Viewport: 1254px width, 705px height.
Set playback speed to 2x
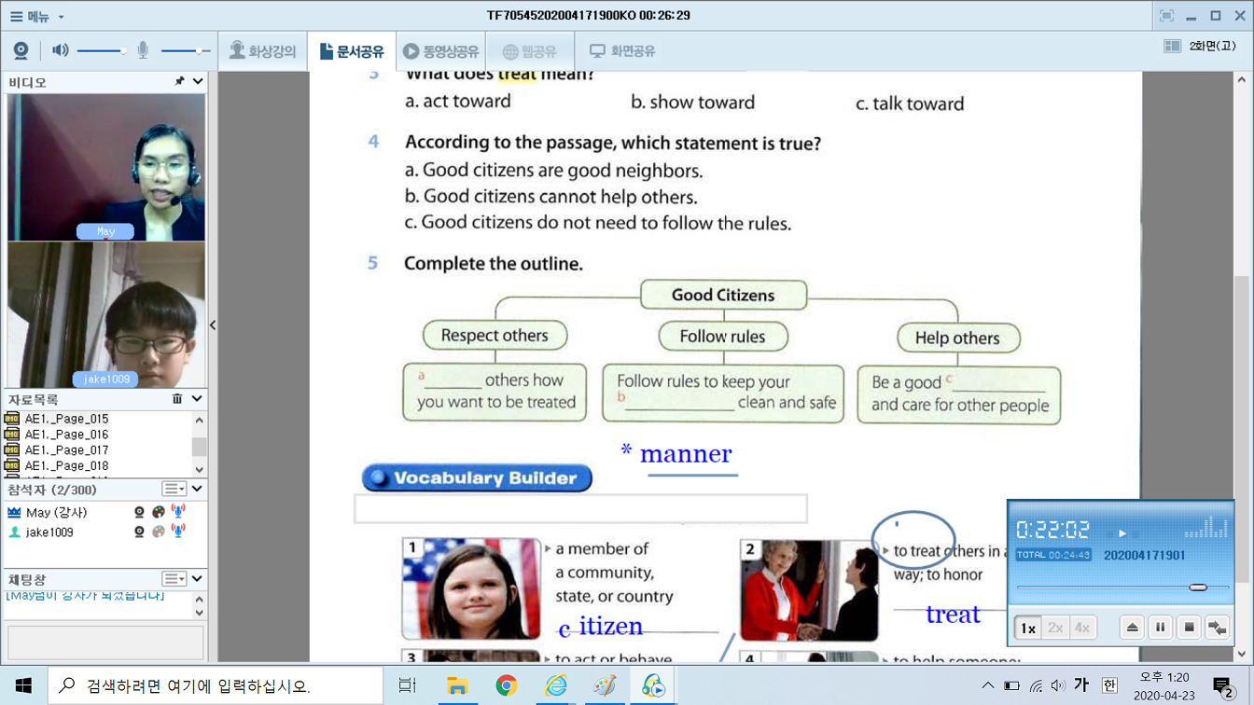coord(1055,628)
